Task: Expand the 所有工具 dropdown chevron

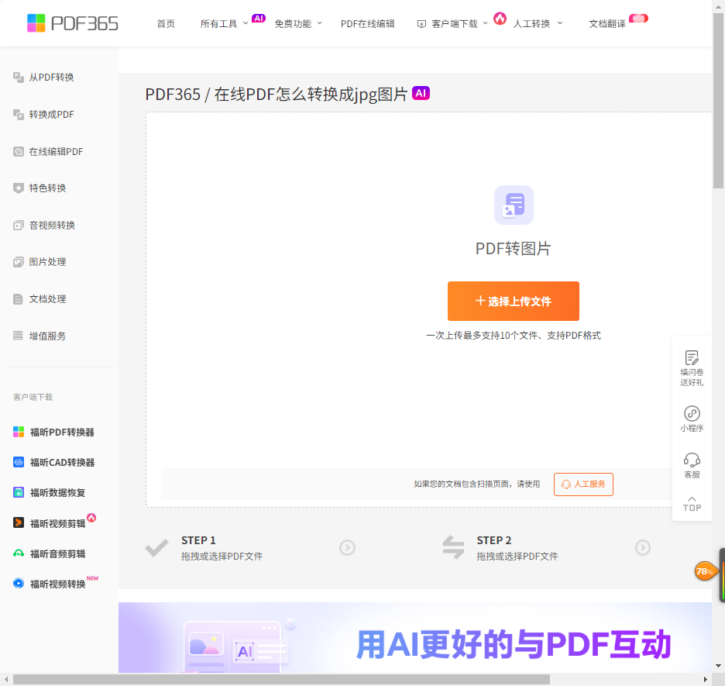Action: [x=246, y=23]
